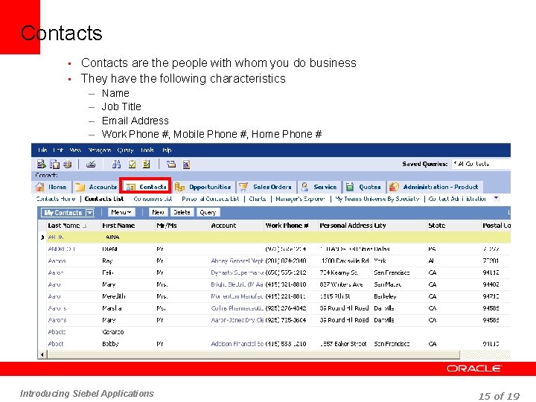The width and height of the screenshot is (536, 402).
Task: Open the Personal Contacts List view
Action: click(x=210, y=199)
